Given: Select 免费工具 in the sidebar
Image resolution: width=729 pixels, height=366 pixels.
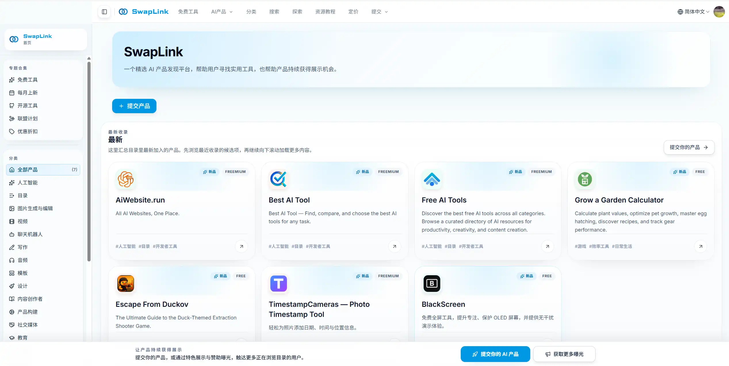Looking at the screenshot, I should pyautogui.click(x=43, y=80).
